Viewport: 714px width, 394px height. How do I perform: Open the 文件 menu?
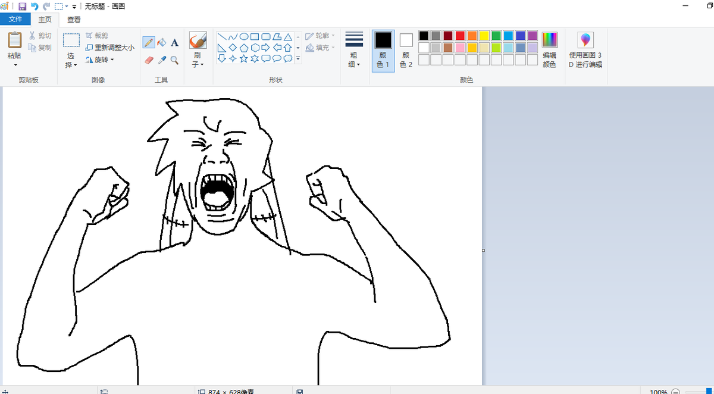15,20
